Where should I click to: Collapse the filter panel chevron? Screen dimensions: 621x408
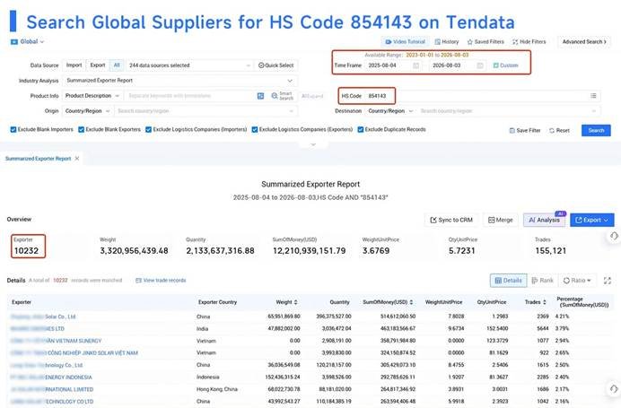pos(313,145)
